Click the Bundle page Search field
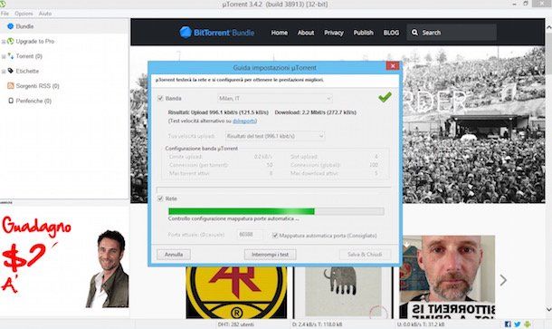Image resolution: width=552 pixels, height=329 pixels. point(452,33)
